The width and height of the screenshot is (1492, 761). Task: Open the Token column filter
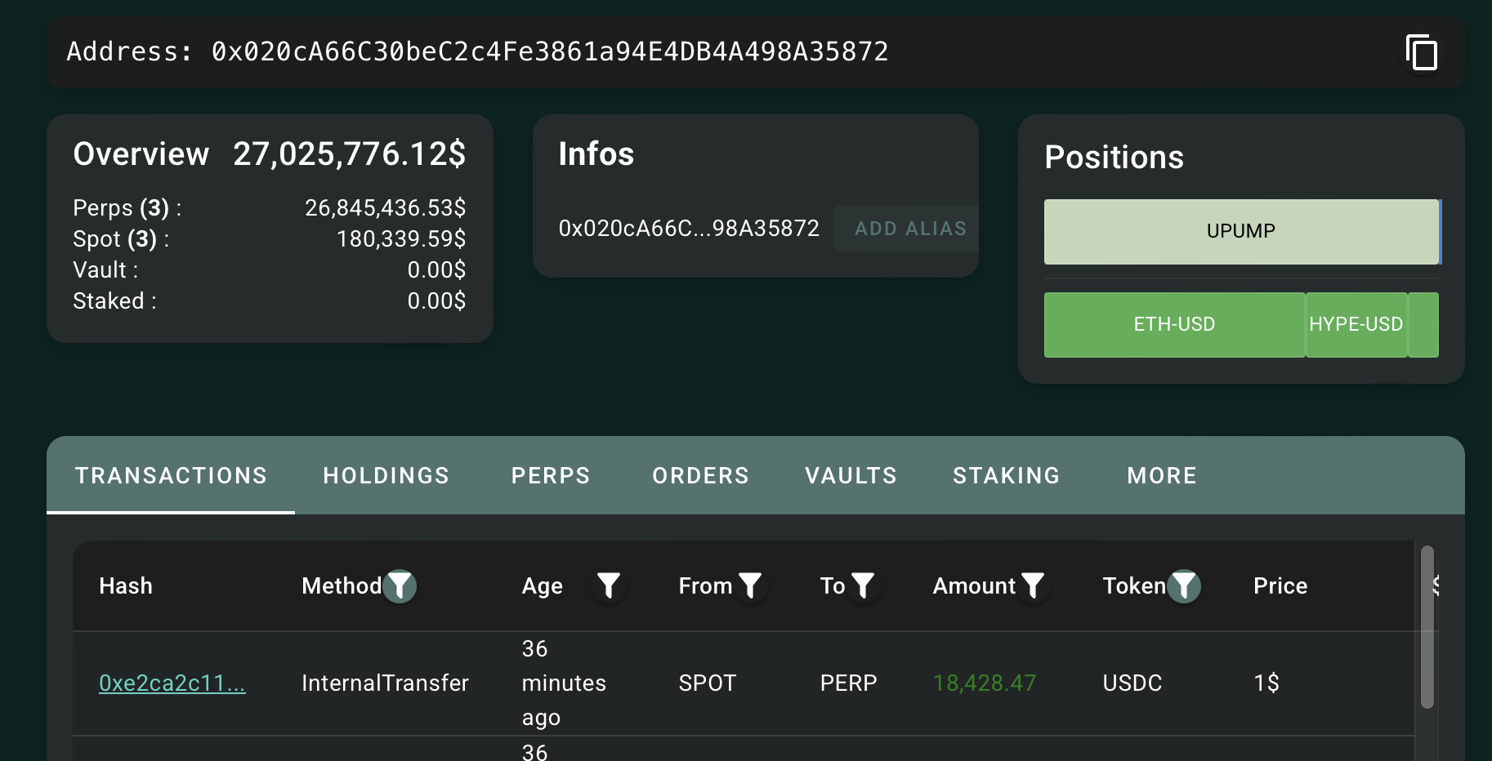pos(1184,585)
